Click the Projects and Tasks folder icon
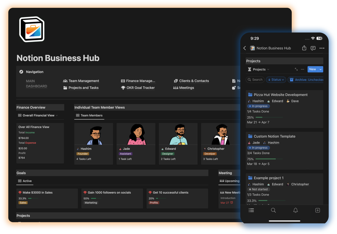 pyautogui.click(x=65, y=88)
